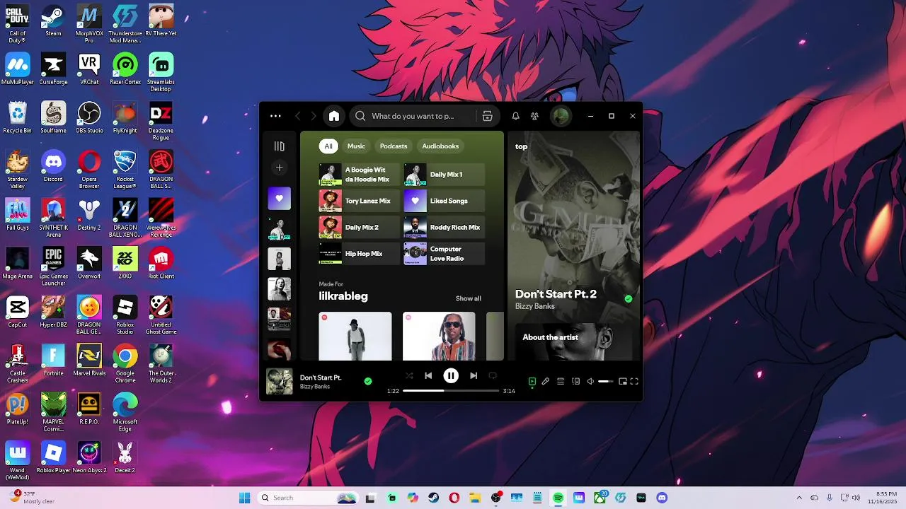Show lyrics with the microphone icon
The height and width of the screenshot is (509, 906).
546,381
